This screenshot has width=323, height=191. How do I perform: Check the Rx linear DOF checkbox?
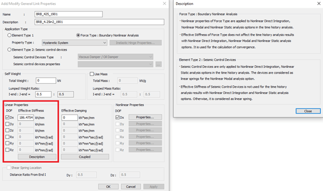click(8, 137)
